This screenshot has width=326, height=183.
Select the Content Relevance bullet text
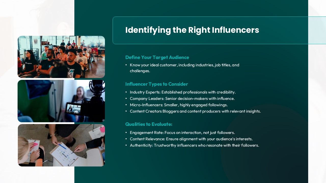point(191,139)
